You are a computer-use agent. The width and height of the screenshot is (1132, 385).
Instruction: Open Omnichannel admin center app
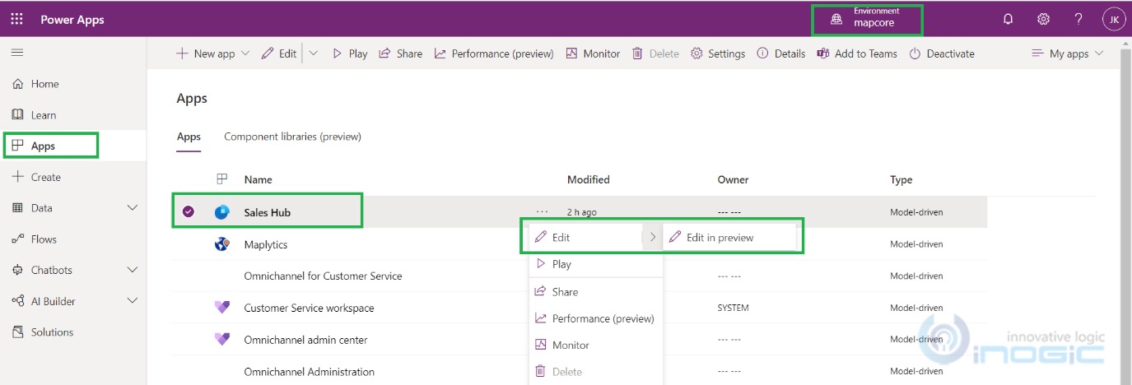[x=305, y=340]
